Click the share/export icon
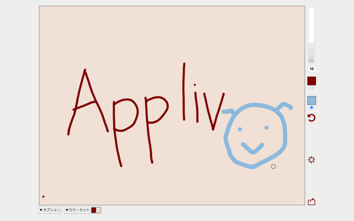 pyautogui.click(x=312, y=202)
